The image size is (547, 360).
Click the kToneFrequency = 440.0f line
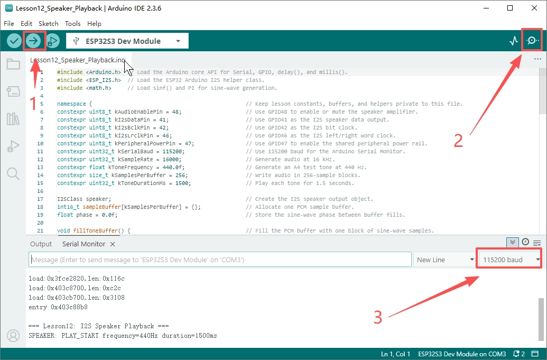(120, 168)
